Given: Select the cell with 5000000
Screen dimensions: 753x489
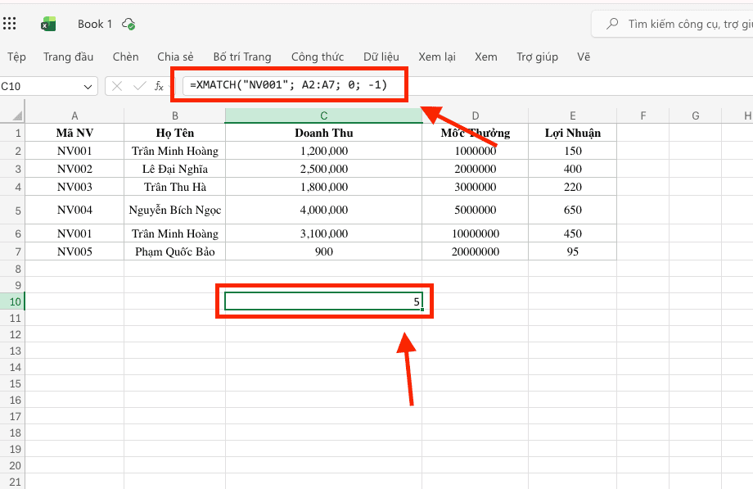Looking at the screenshot, I should 476,210.
